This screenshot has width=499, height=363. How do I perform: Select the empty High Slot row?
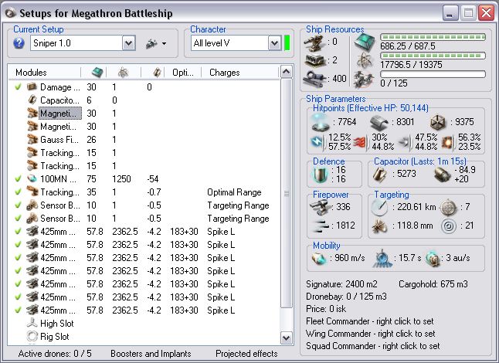click(x=144, y=324)
